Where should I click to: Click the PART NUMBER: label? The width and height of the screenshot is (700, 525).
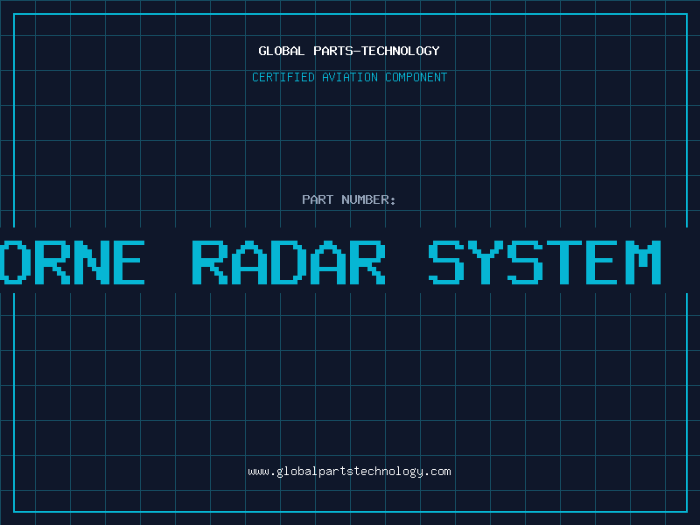click(348, 199)
